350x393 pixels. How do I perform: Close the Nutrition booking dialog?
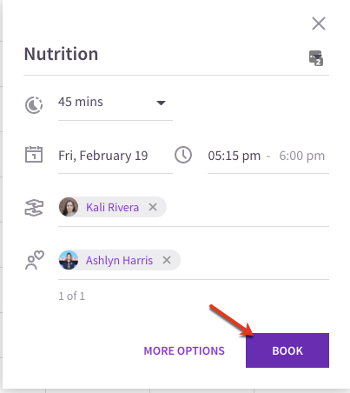[x=319, y=23]
